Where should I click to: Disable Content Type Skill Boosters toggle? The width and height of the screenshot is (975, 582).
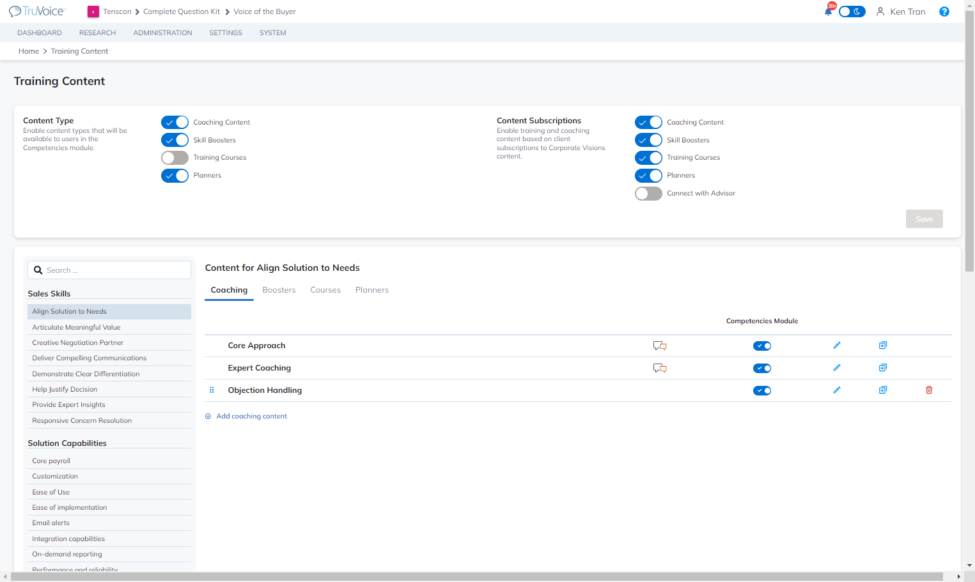175,140
